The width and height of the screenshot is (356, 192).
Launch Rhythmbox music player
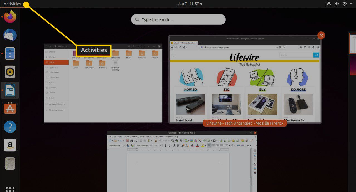(x=10, y=72)
